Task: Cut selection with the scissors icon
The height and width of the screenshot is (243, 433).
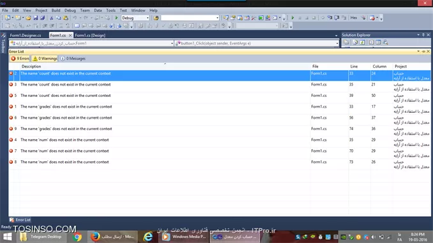Action: (51, 18)
